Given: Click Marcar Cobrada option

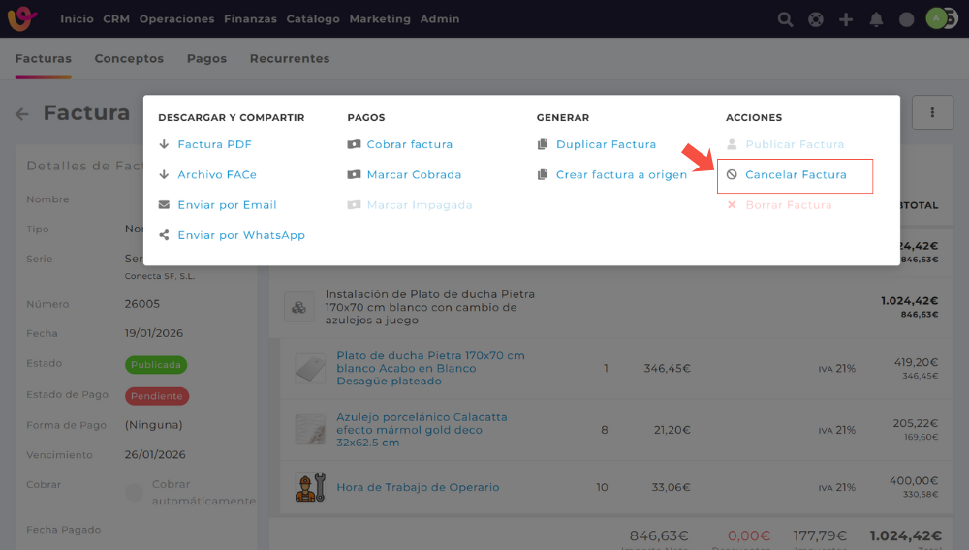Looking at the screenshot, I should (x=414, y=175).
